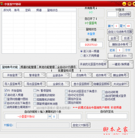
Task: Switch to the 登陆帐号功能 tab
Action: pos(10,67)
